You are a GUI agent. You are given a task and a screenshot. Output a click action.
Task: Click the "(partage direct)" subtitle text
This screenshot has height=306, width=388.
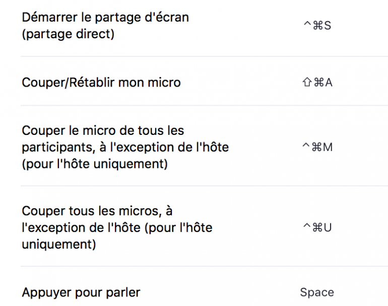pos(68,35)
